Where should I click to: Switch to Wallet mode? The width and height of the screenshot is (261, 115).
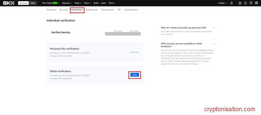[x=33, y=3]
